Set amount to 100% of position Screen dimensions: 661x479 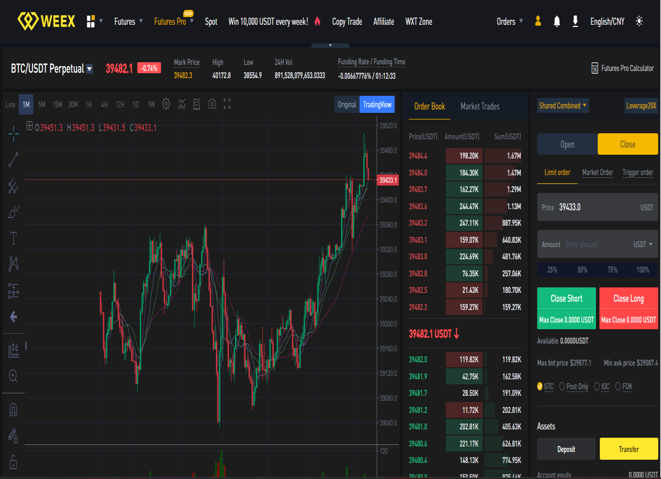tap(643, 270)
